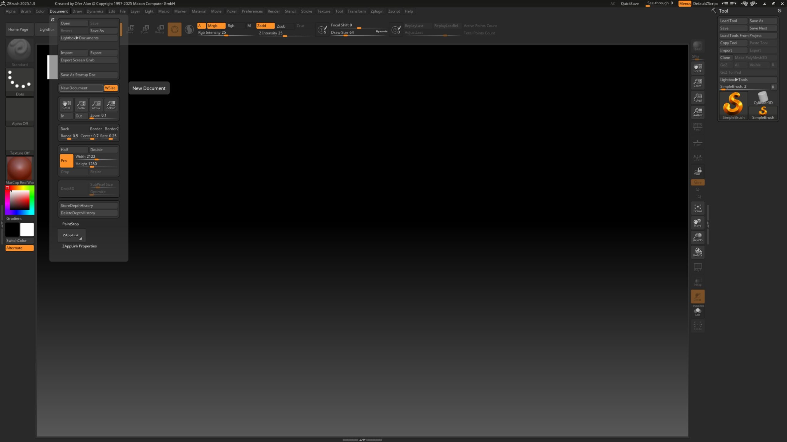Click the Zoom icon in Document palette
Viewport: 787px width, 442px height.
[81, 105]
